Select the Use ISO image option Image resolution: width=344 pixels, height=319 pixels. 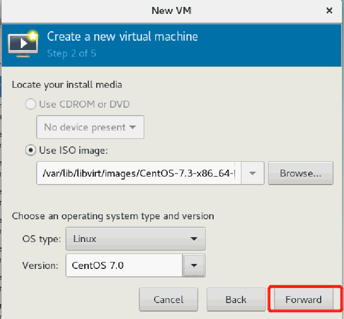point(31,150)
